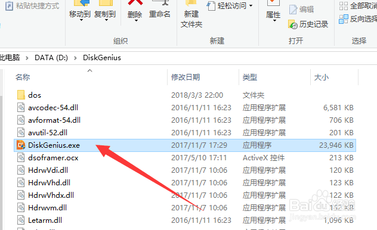Click the 文件夹 type cell of dos
The width and height of the screenshot is (377, 230).
254,95
